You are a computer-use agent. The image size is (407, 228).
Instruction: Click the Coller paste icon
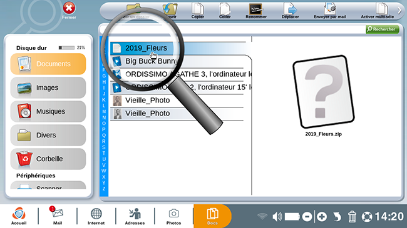point(225,11)
